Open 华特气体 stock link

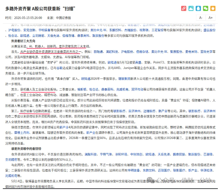tap(106, 154)
